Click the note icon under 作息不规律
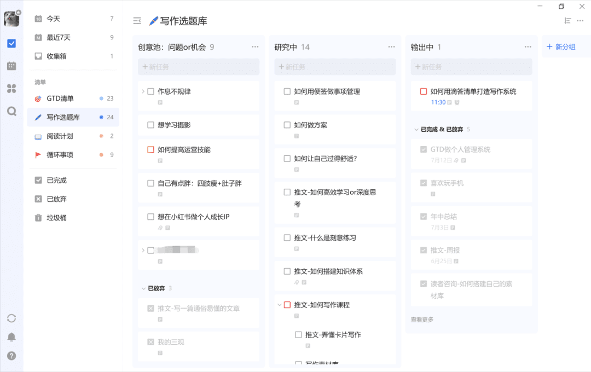The height and width of the screenshot is (372, 591). [160, 102]
